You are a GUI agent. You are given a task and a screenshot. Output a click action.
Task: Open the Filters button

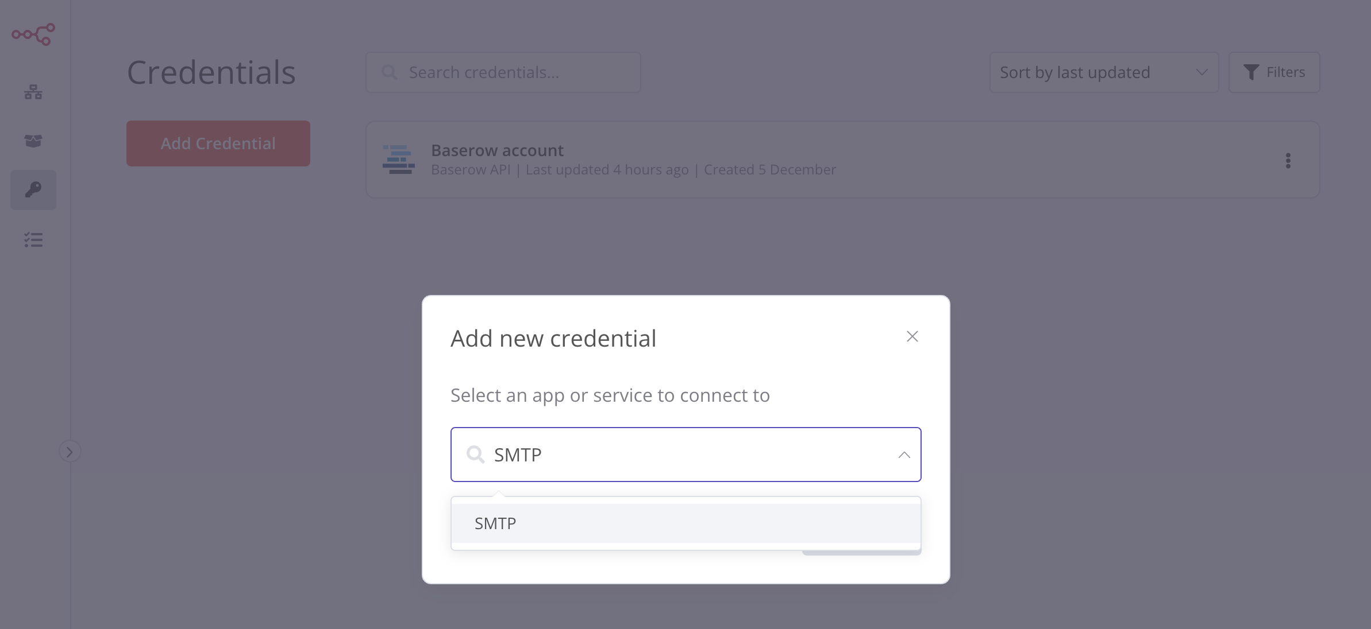(1273, 72)
